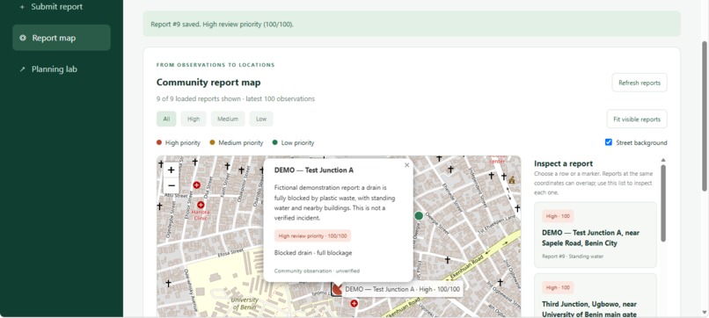Click 'Blocked drain · full blockage' text
The height and width of the screenshot is (318, 709).
point(313,253)
